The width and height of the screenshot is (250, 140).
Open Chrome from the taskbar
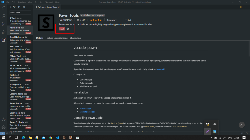click(x=51, y=138)
